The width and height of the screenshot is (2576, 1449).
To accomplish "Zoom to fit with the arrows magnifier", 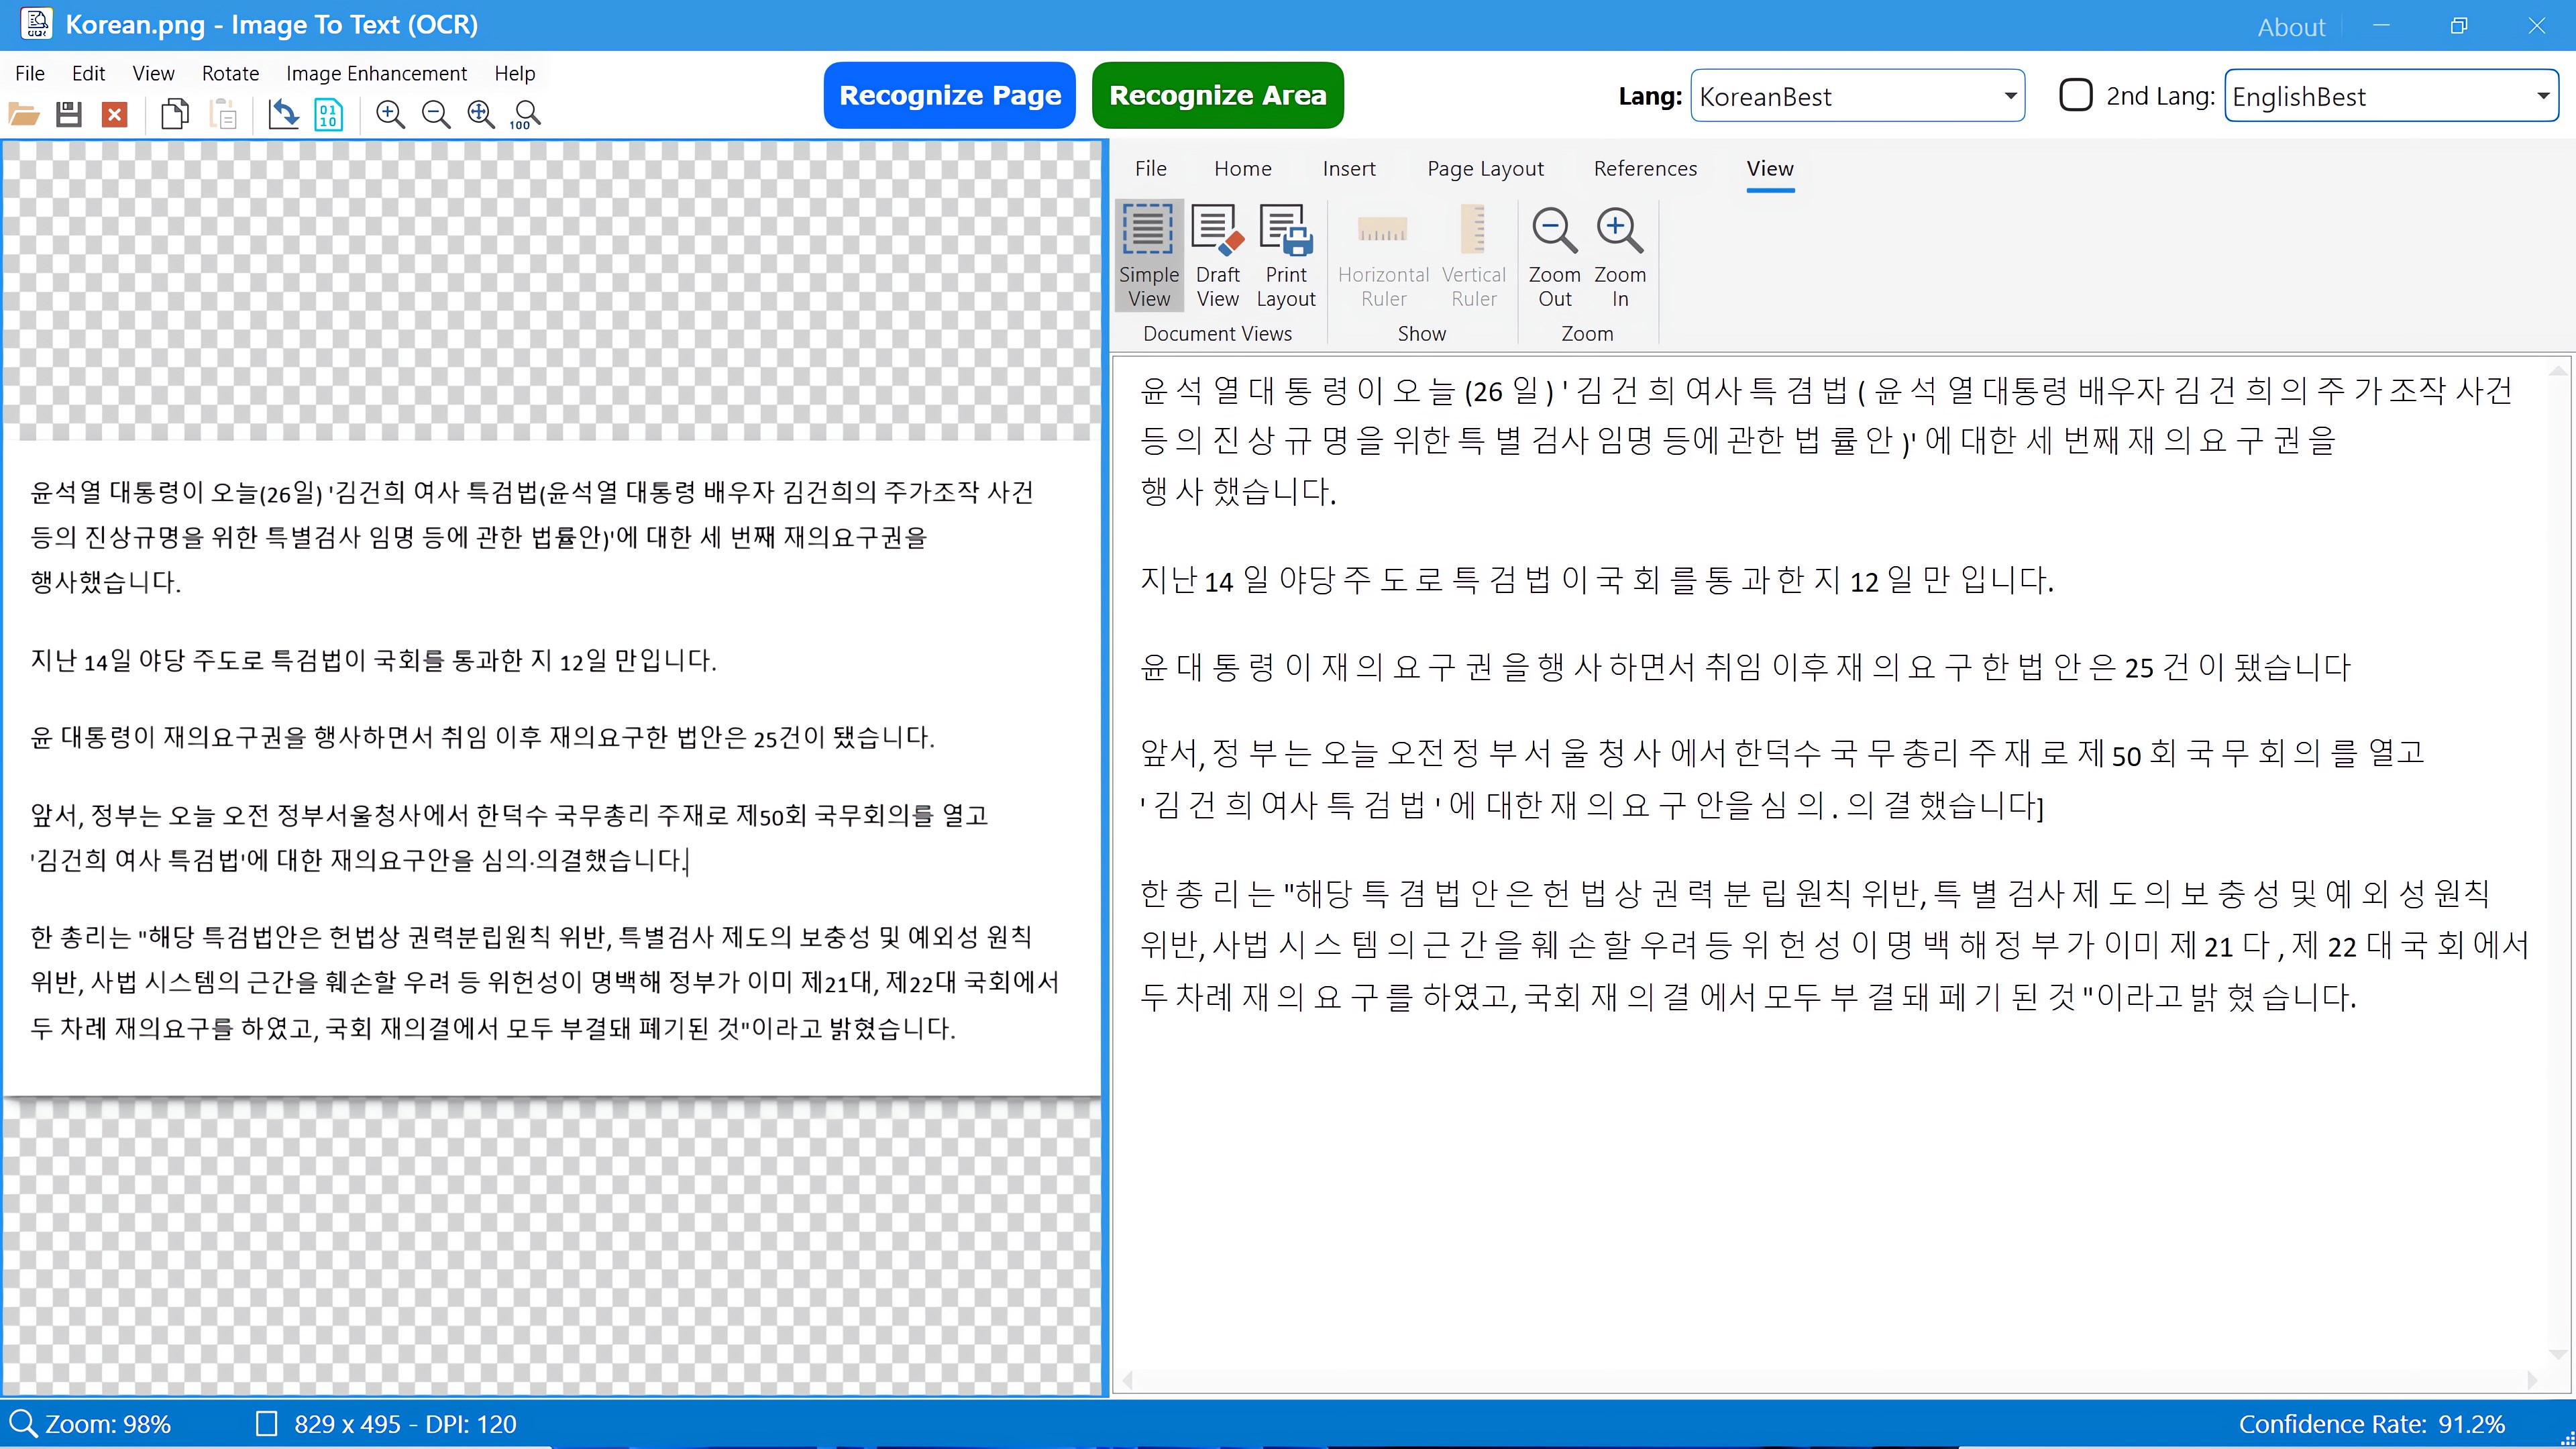I will [481, 114].
